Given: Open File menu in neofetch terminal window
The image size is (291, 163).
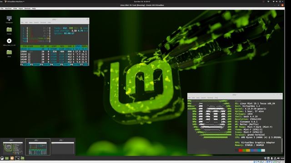Looking at the screenshot, I should click(189, 98).
